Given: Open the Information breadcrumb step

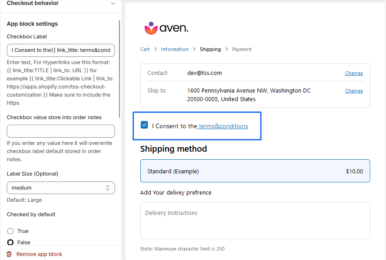Looking at the screenshot, I should tap(175, 49).
